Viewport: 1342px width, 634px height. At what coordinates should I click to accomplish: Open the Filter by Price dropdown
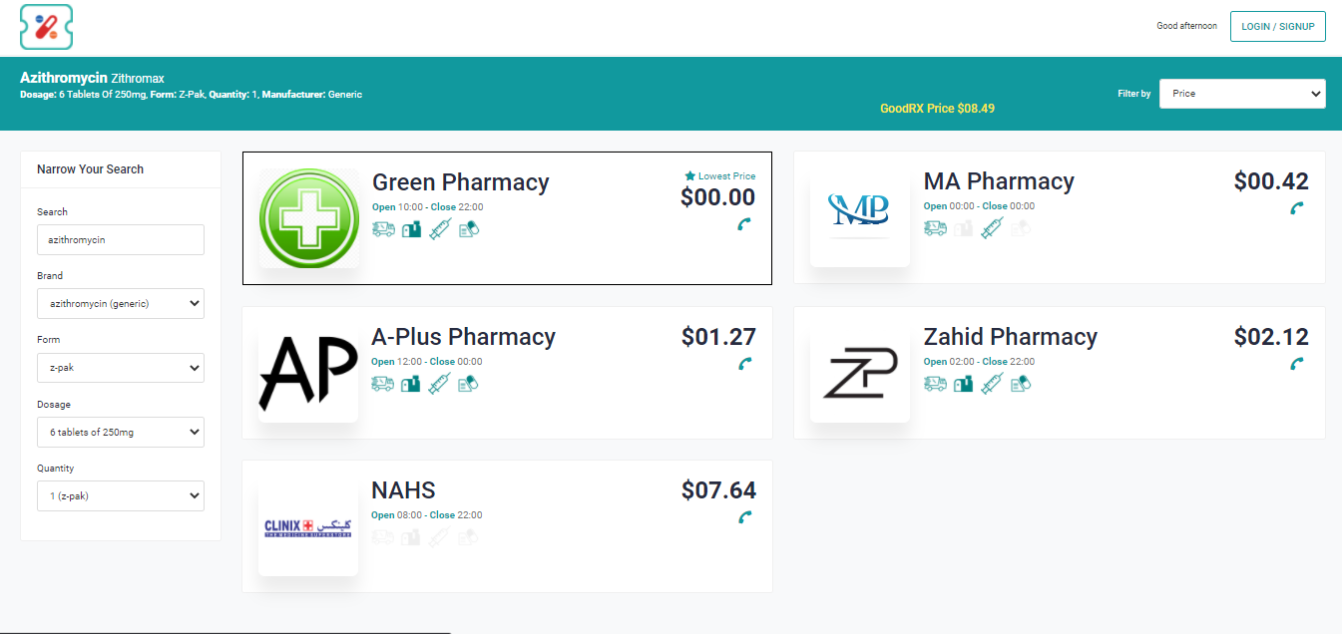pos(1241,94)
